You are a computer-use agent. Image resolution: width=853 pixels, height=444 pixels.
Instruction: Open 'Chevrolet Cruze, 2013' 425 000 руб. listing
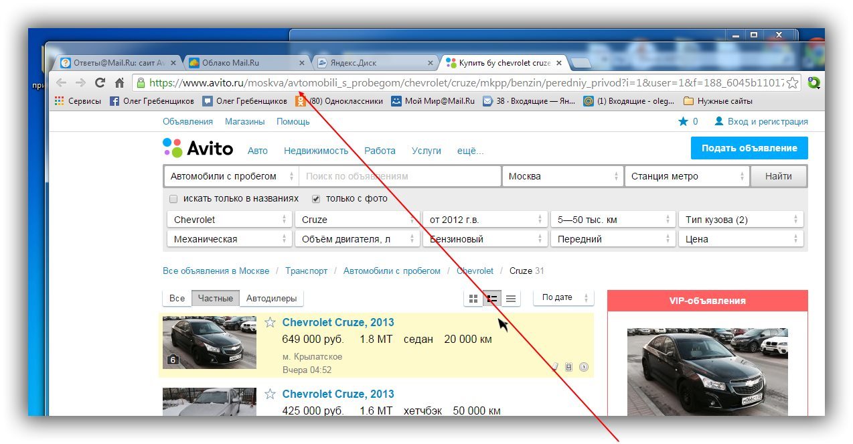(x=338, y=394)
